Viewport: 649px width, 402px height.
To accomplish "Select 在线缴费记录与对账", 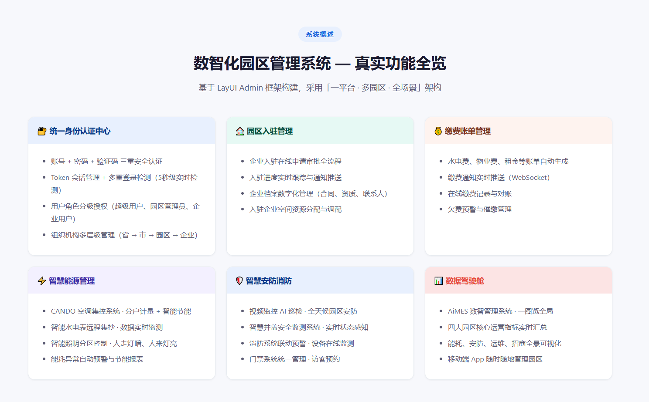I will point(480,194).
